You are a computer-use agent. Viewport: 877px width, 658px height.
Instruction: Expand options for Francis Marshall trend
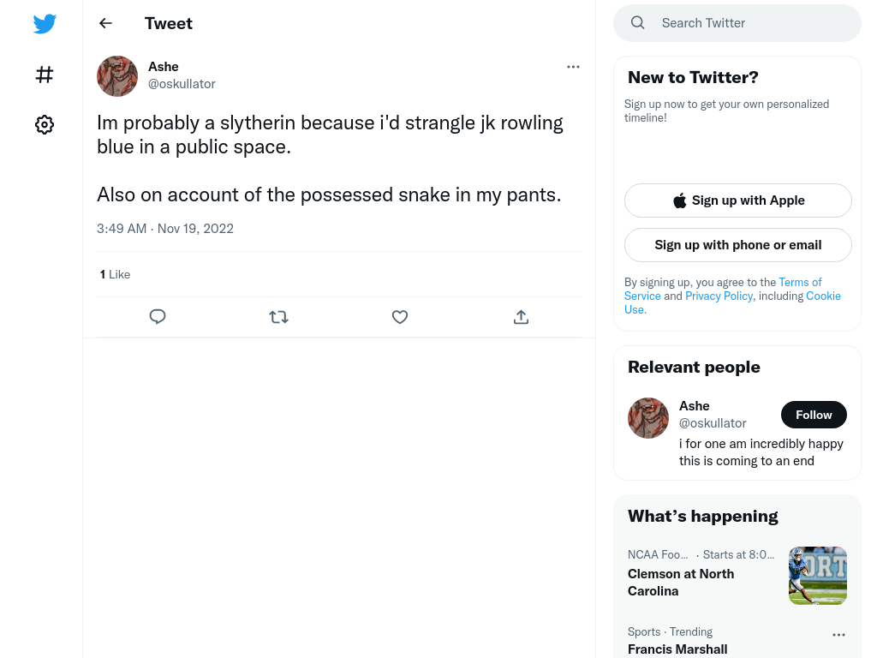pyautogui.click(x=838, y=635)
